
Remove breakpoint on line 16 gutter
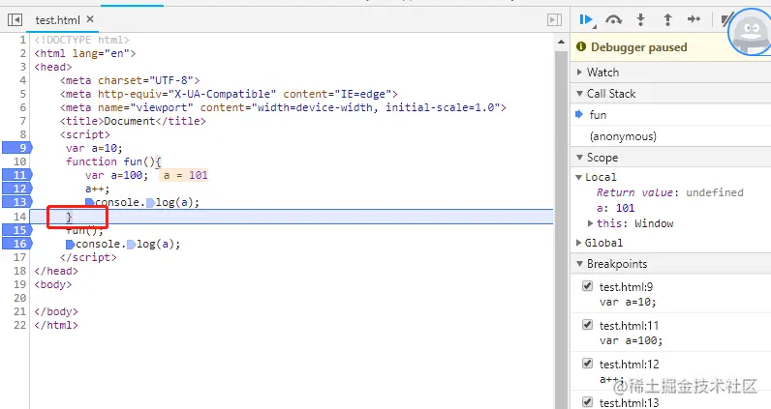17,244
